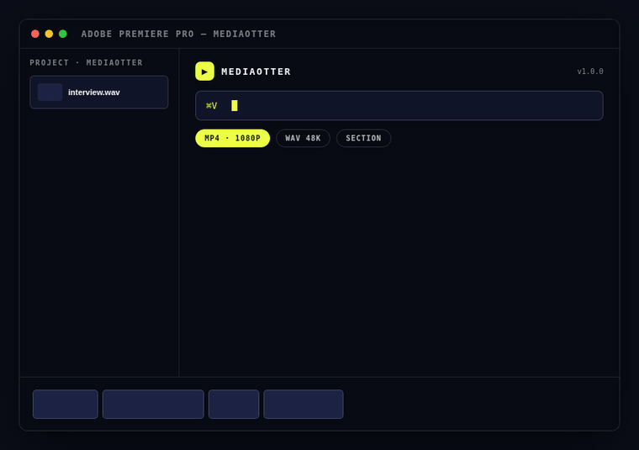Focus the ⌘V paste input field
Screen dimensions: 639x450
click(x=399, y=106)
